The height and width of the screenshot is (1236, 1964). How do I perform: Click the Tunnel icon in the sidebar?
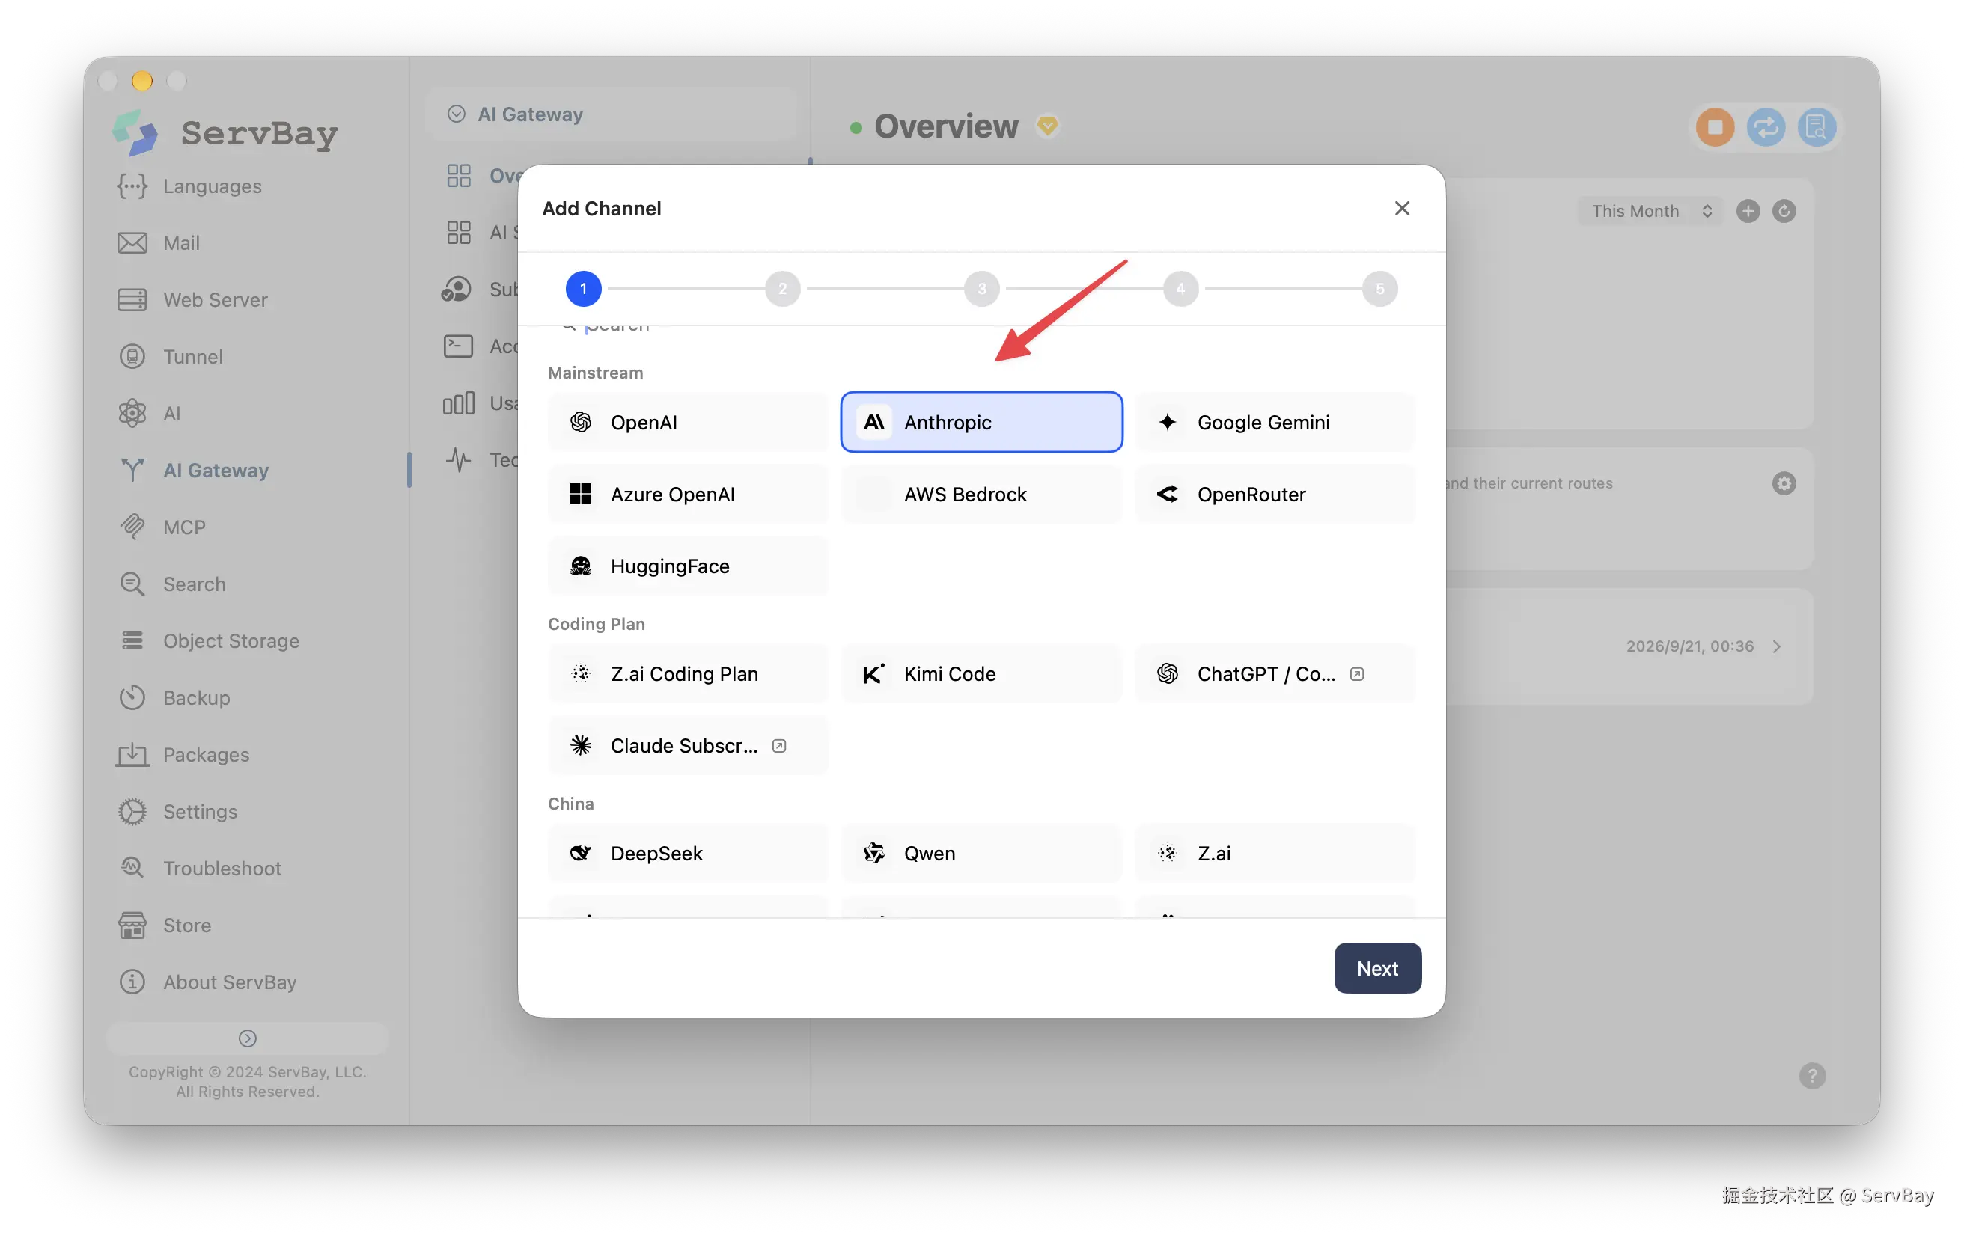[132, 356]
